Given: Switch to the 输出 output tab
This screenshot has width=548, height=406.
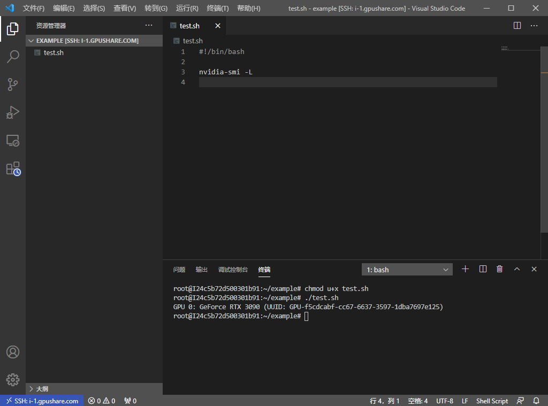Looking at the screenshot, I should [x=201, y=270].
